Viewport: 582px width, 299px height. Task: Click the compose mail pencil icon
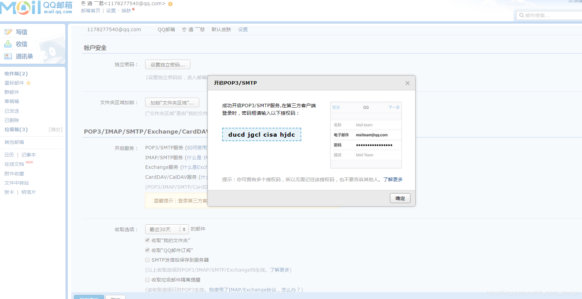pyautogui.click(x=8, y=32)
